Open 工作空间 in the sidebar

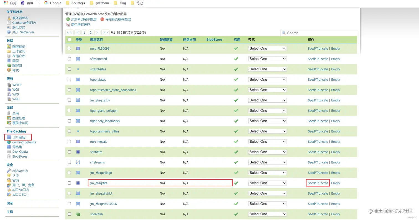click(x=19, y=51)
